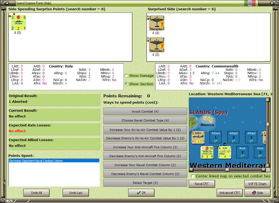Screen dimensions: 279x203
Task: Select 'Decrease Opponent Naval Combat Column' list entry
Action: pyautogui.click(x=54, y=161)
